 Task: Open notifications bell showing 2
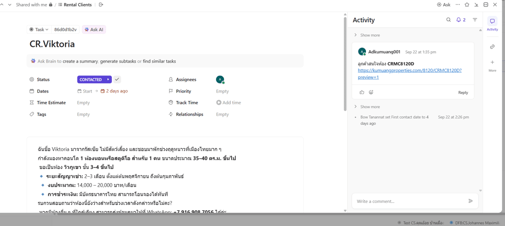(461, 20)
